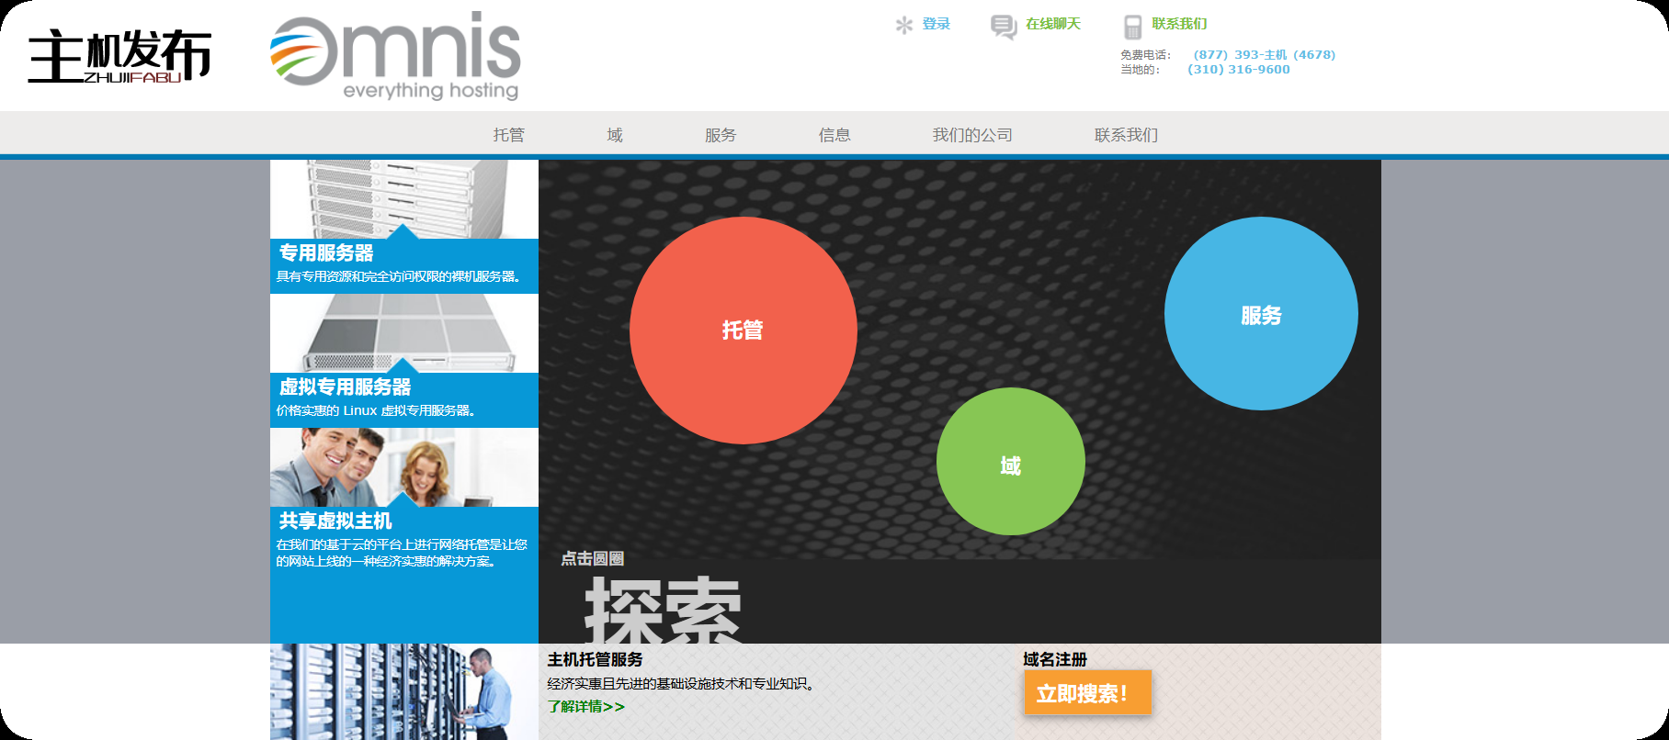This screenshot has width=1669, height=740.
Task: Open the 服务 navigation menu item
Action: pyautogui.click(x=721, y=135)
